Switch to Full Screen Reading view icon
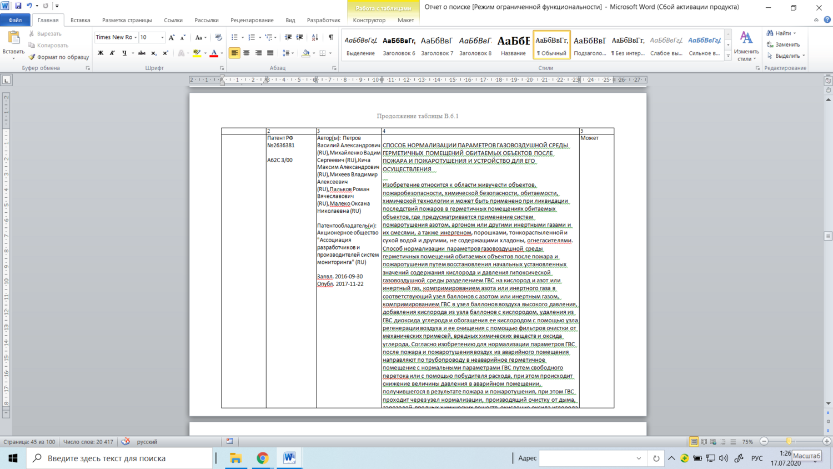This screenshot has height=469, width=833. pyautogui.click(x=704, y=442)
